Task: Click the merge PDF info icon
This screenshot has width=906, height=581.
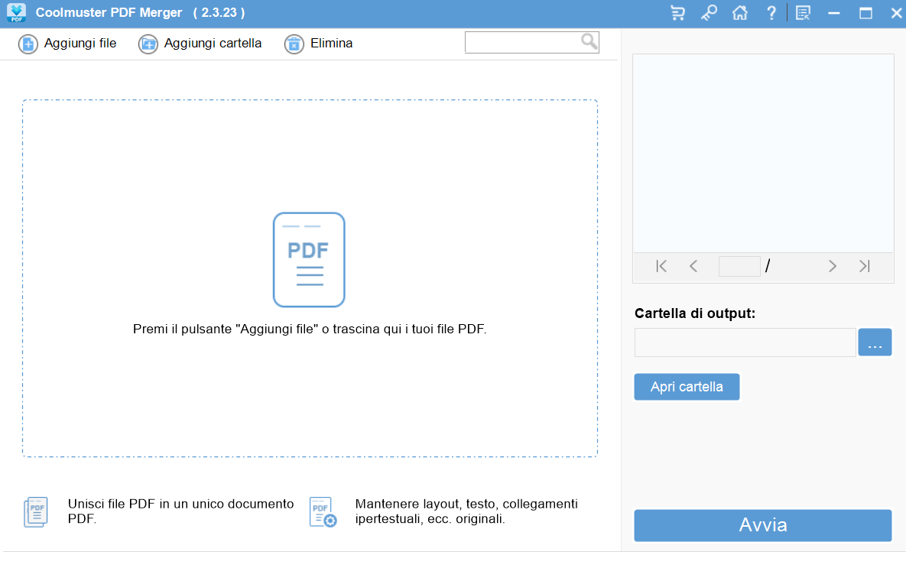Action: click(x=36, y=511)
